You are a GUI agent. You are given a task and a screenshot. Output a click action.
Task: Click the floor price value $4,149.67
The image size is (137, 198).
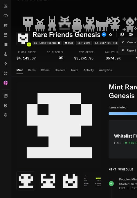[26, 58]
